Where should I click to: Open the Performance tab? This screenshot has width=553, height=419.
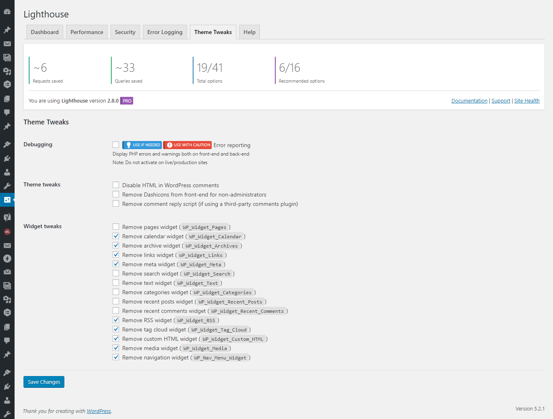coord(87,32)
